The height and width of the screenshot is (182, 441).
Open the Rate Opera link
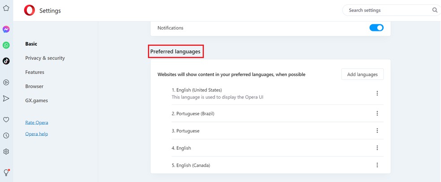click(37, 122)
